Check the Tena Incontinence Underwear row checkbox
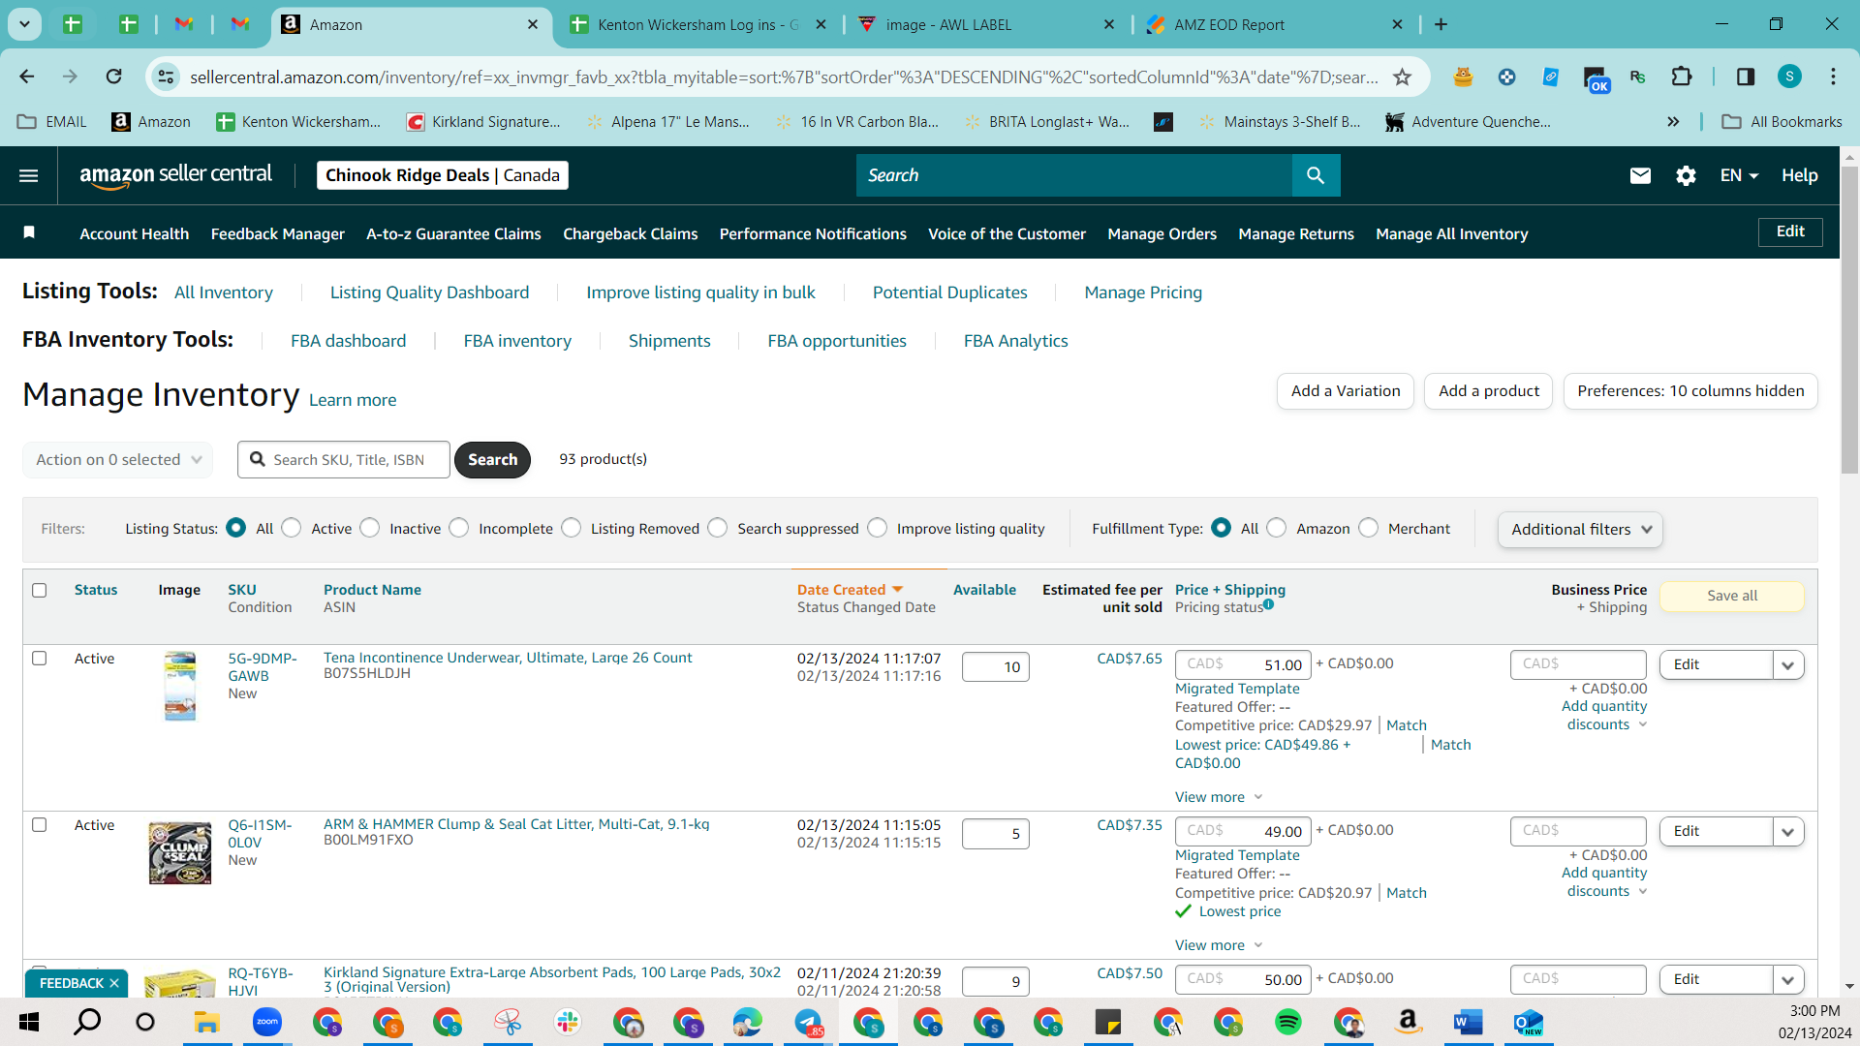 click(x=40, y=659)
